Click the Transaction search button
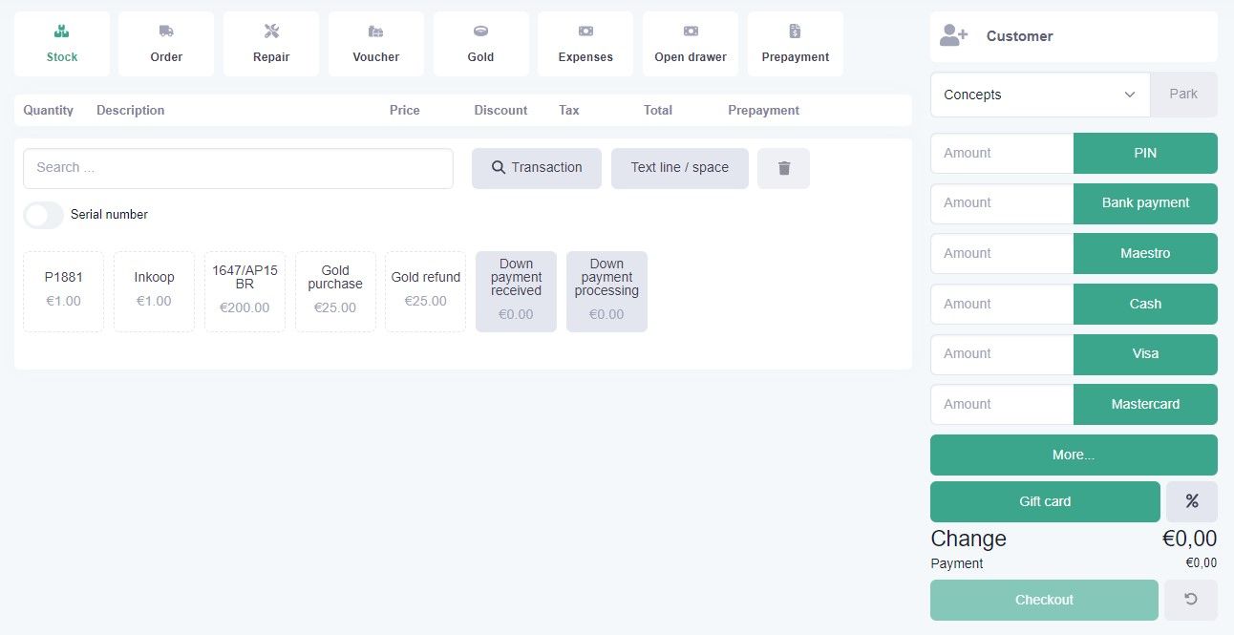This screenshot has height=635, width=1234. pyautogui.click(x=536, y=168)
